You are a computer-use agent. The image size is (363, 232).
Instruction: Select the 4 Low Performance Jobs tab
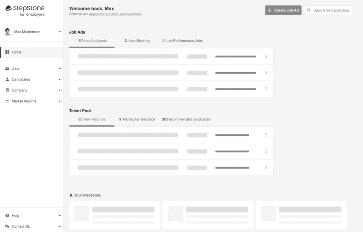coord(182,41)
